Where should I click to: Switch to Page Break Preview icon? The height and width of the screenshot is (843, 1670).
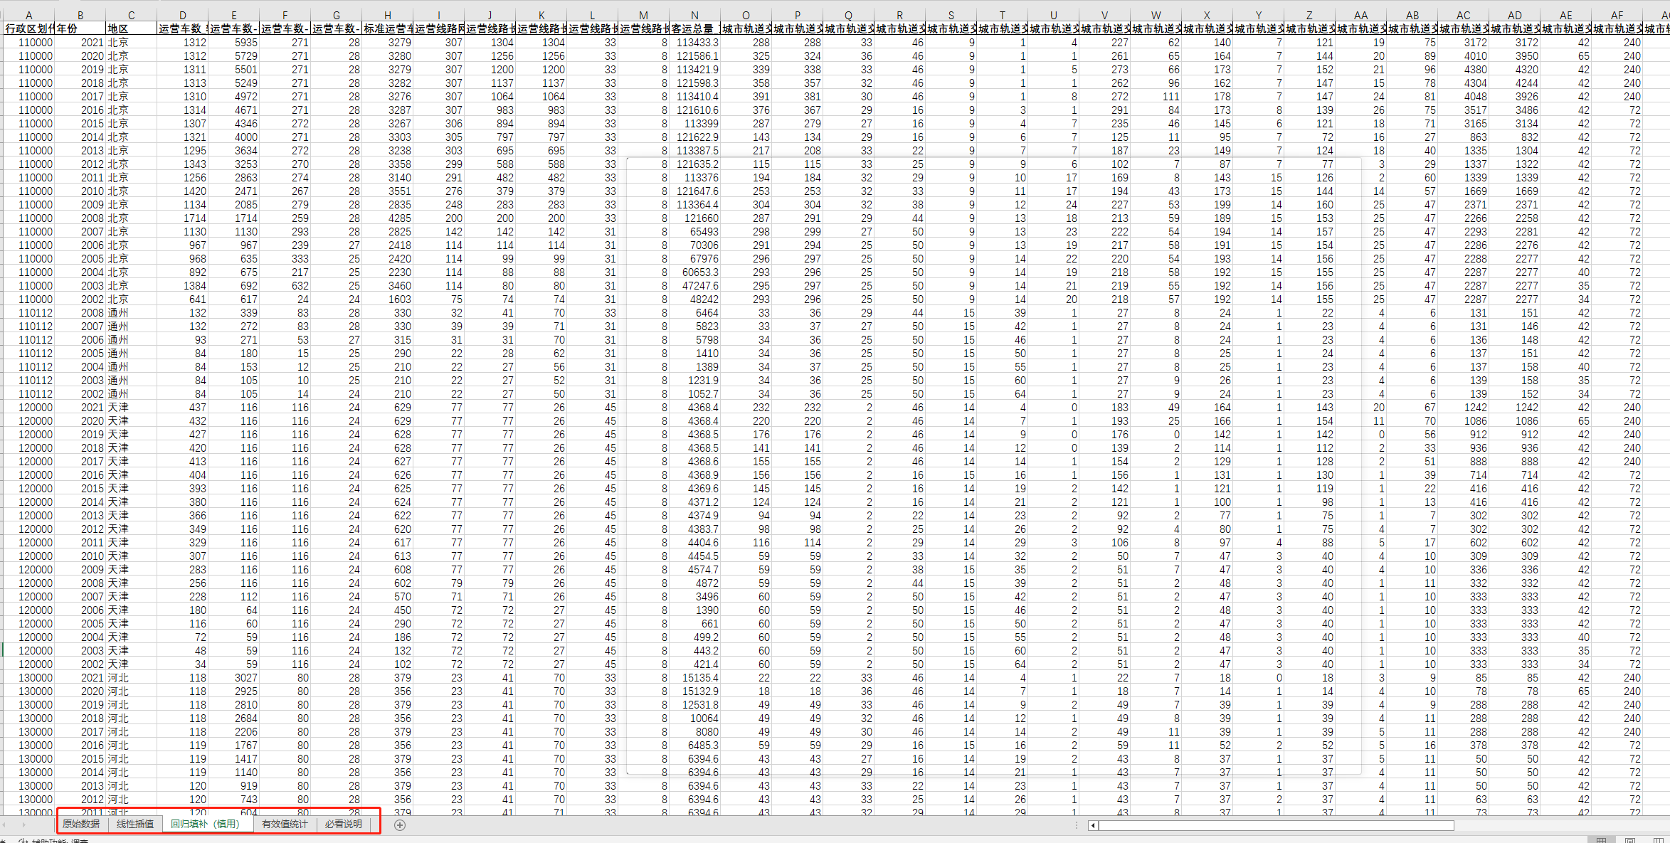tap(1658, 840)
